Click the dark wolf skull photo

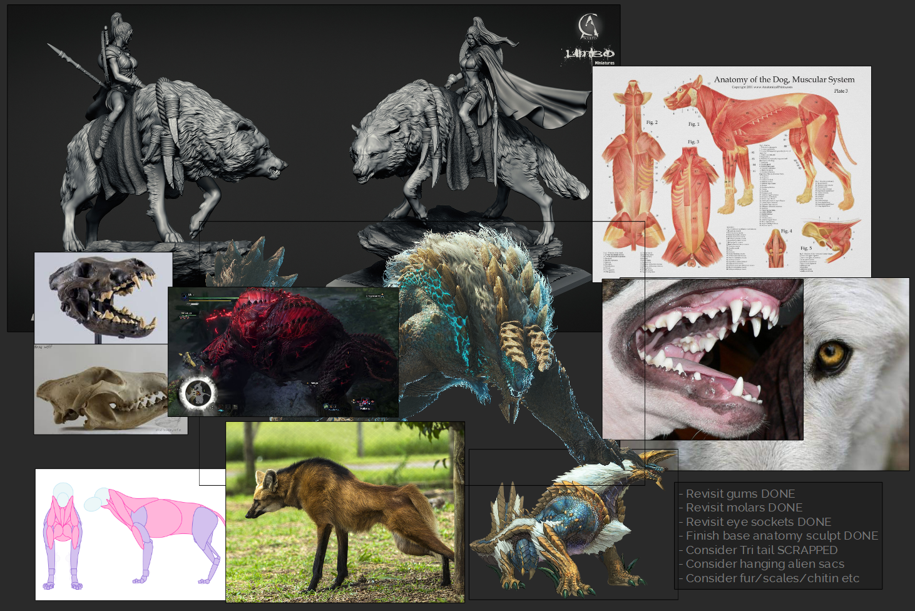pyautogui.click(x=103, y=297)
